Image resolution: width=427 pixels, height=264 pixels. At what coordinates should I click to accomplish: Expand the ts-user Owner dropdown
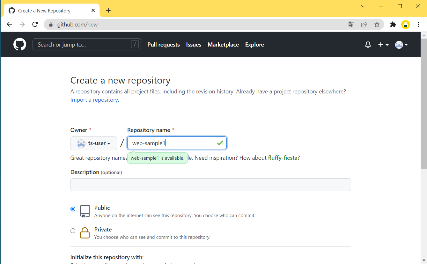[x=94, y=143]
